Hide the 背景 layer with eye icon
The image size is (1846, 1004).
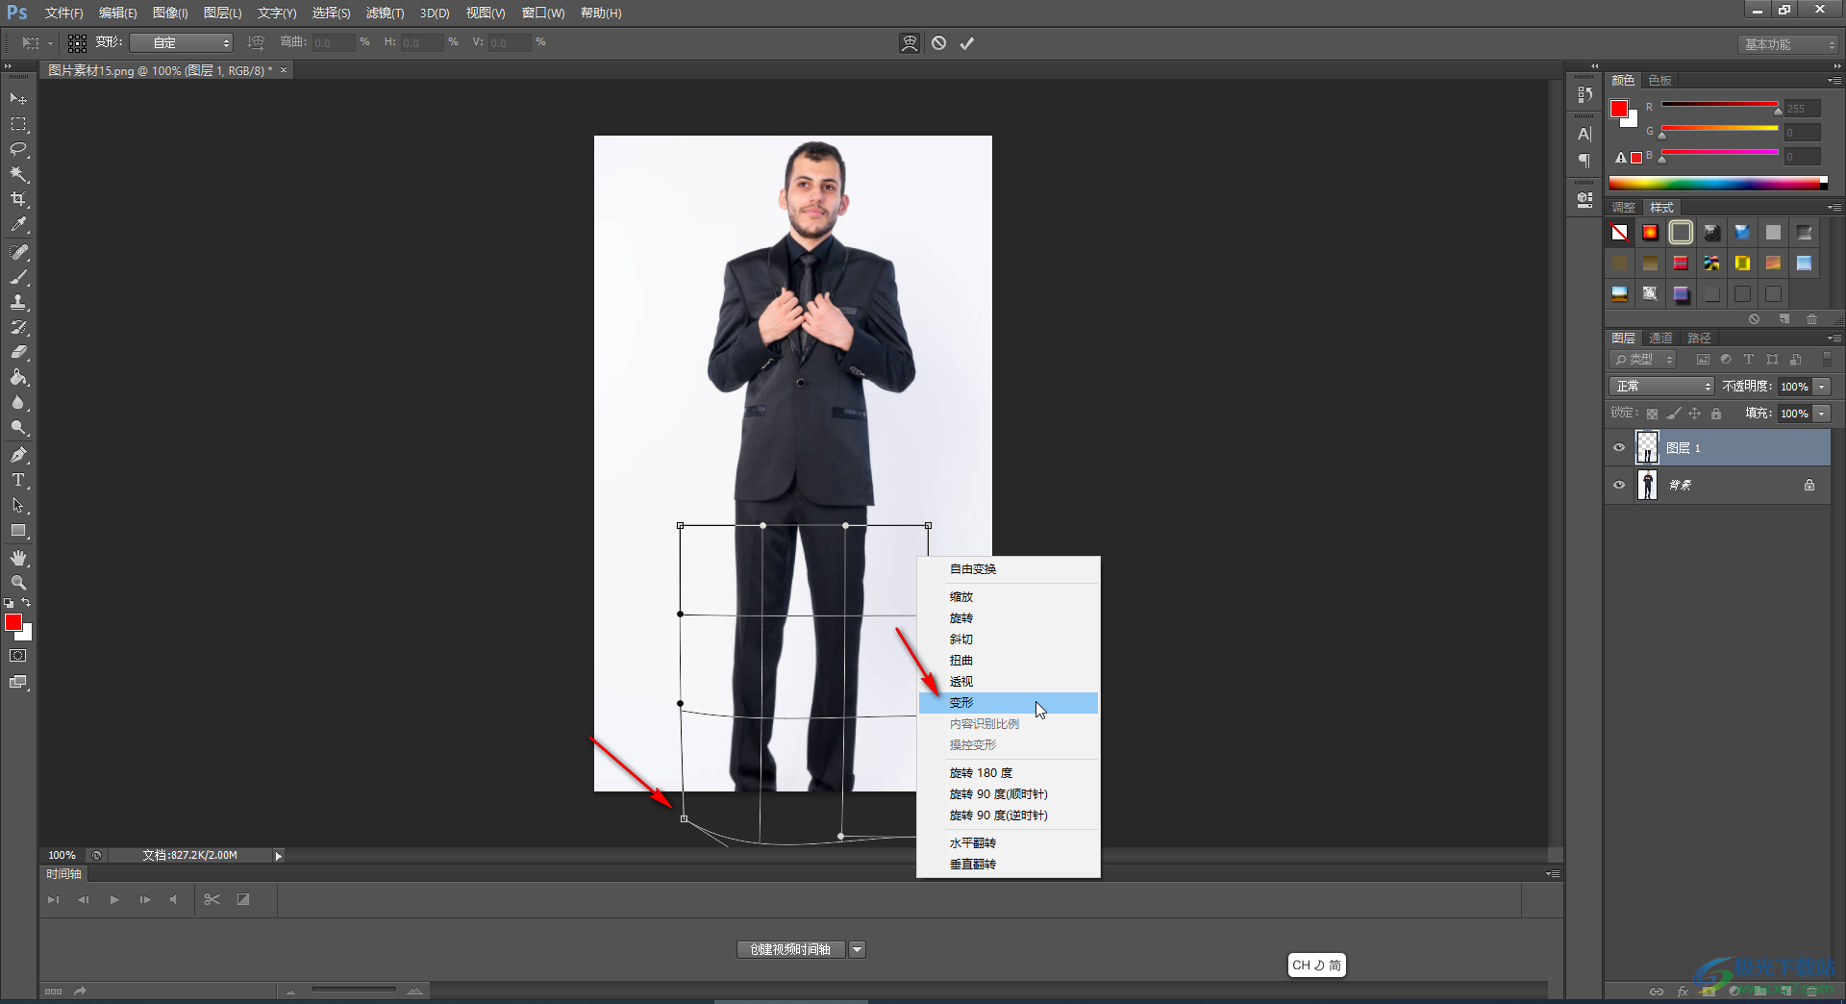click(1619, 485)
